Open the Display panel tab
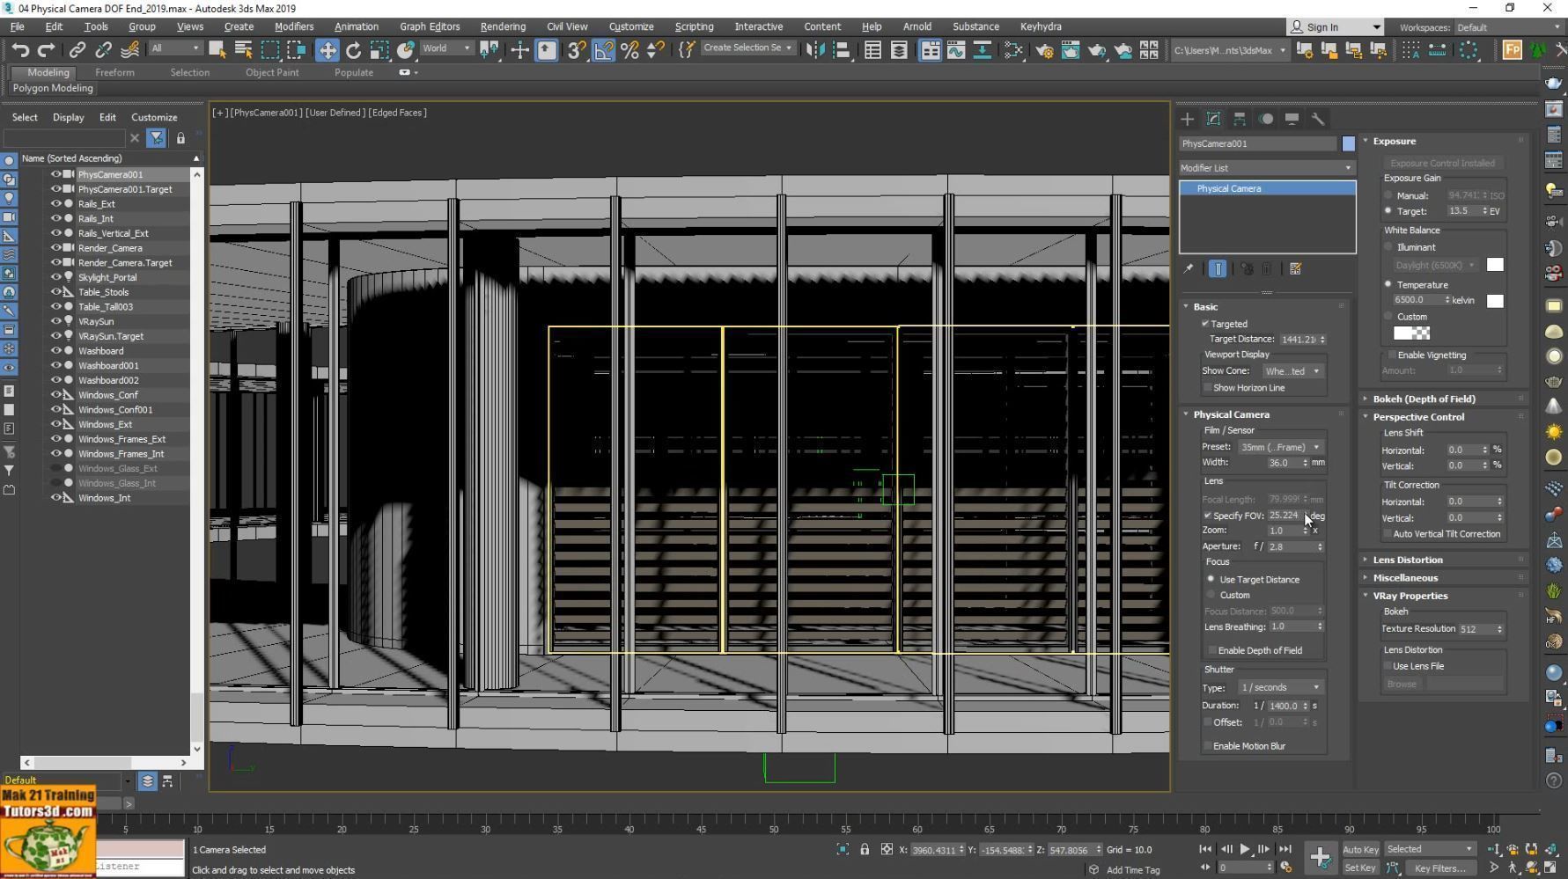Screen dimensions: 1568x879 click(1292, 119)
